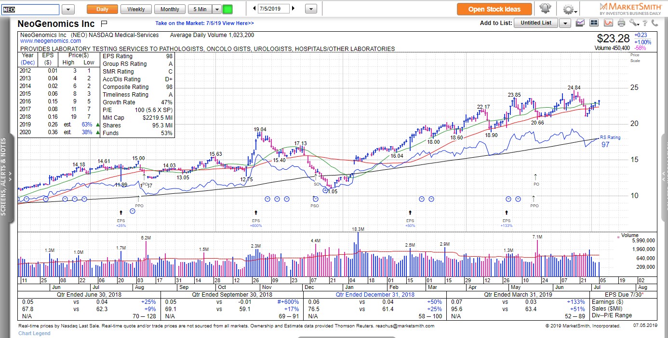This screenshot has width=668, height=338.
Task: Click the question mark help icon
Action: (x=644, y=23)
